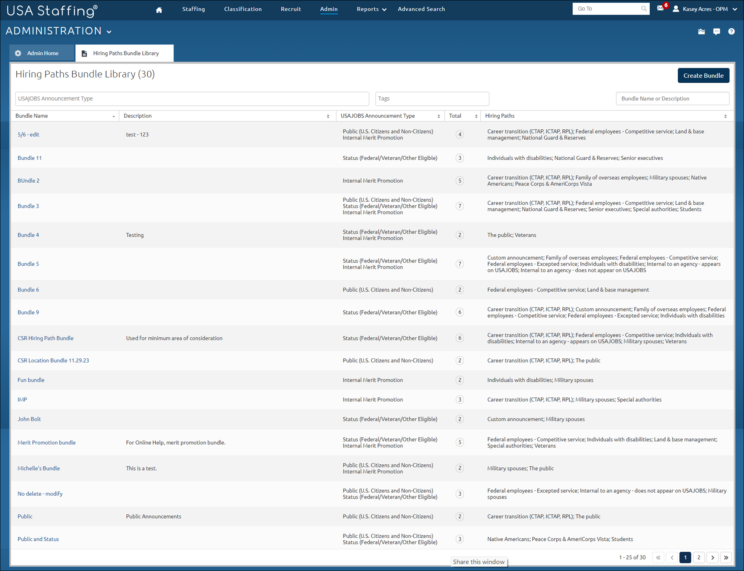This screenshot has width=744, height=571.
Task: Switch to the Admin Home tab
Action: coord(42,53)
